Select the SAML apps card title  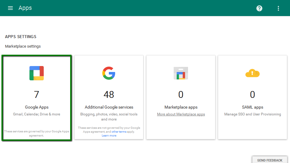click(253, 107)
